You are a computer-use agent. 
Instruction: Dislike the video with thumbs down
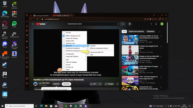tap(100, 84)
